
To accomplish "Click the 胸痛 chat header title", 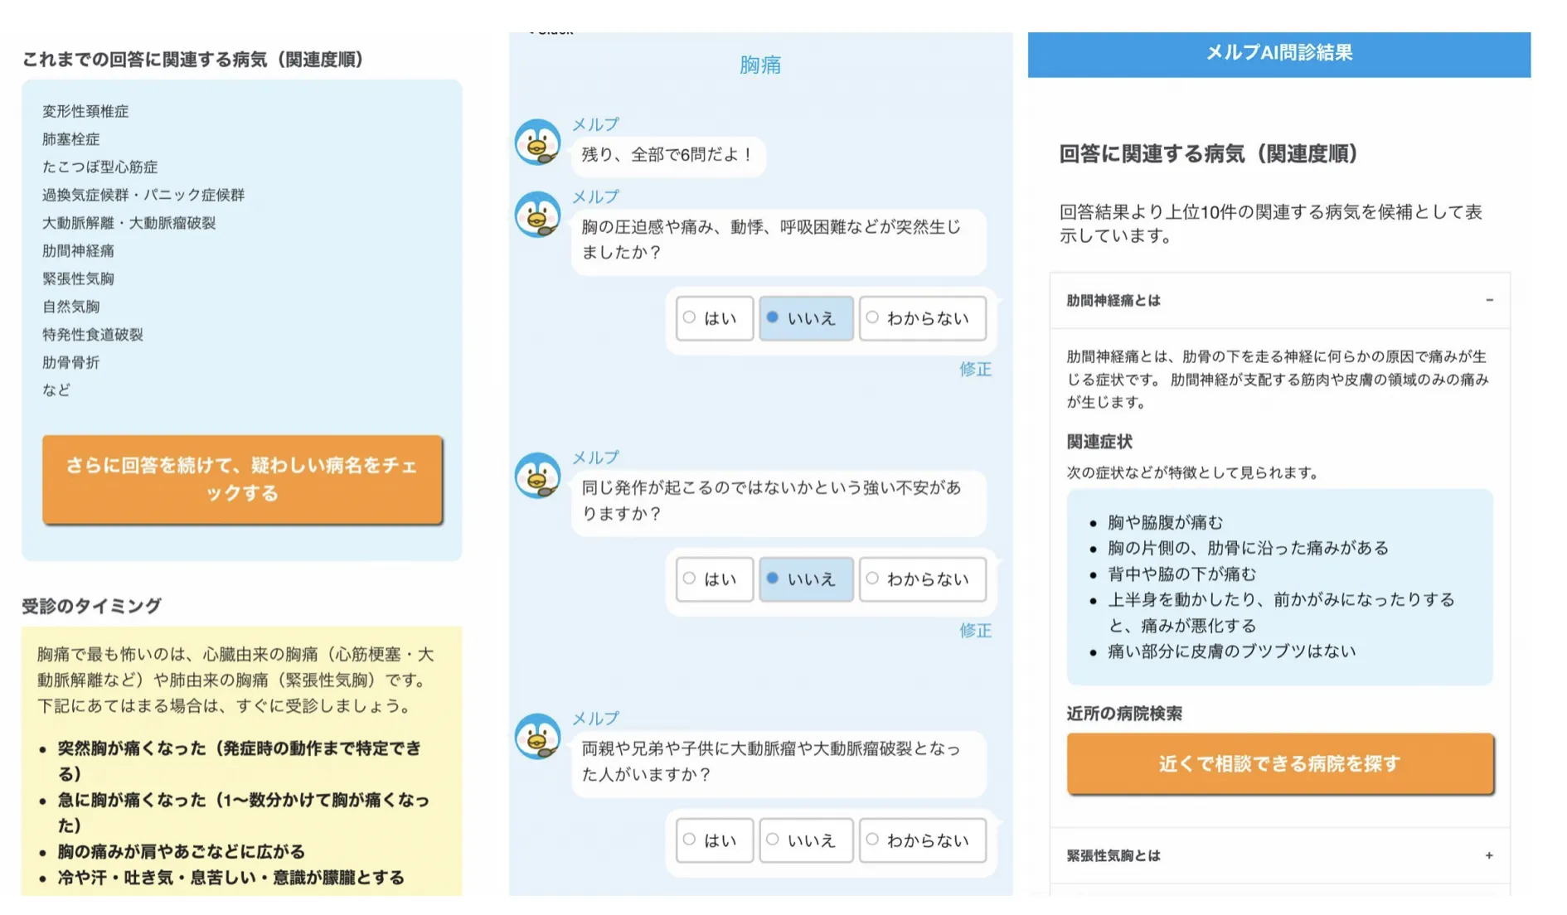I will coord(761,65).
